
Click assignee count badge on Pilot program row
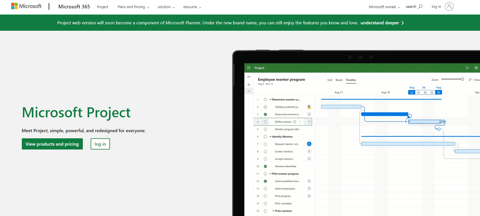click(x=309, y=196)
